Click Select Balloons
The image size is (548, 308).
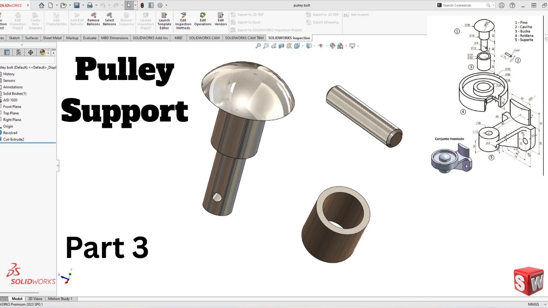point(110,19)
